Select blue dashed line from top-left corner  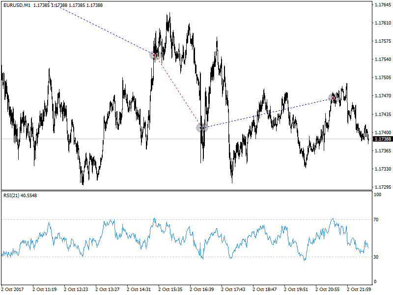pos(103,29)
